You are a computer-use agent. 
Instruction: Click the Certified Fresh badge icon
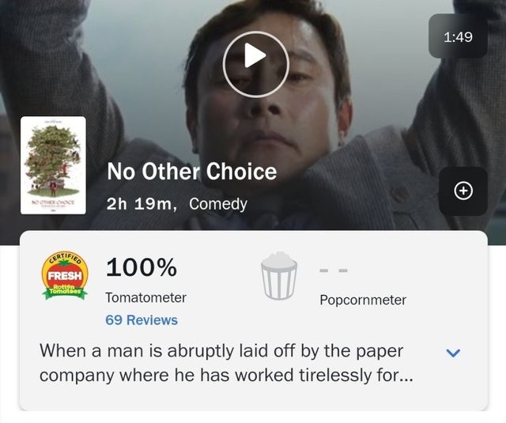66,276
